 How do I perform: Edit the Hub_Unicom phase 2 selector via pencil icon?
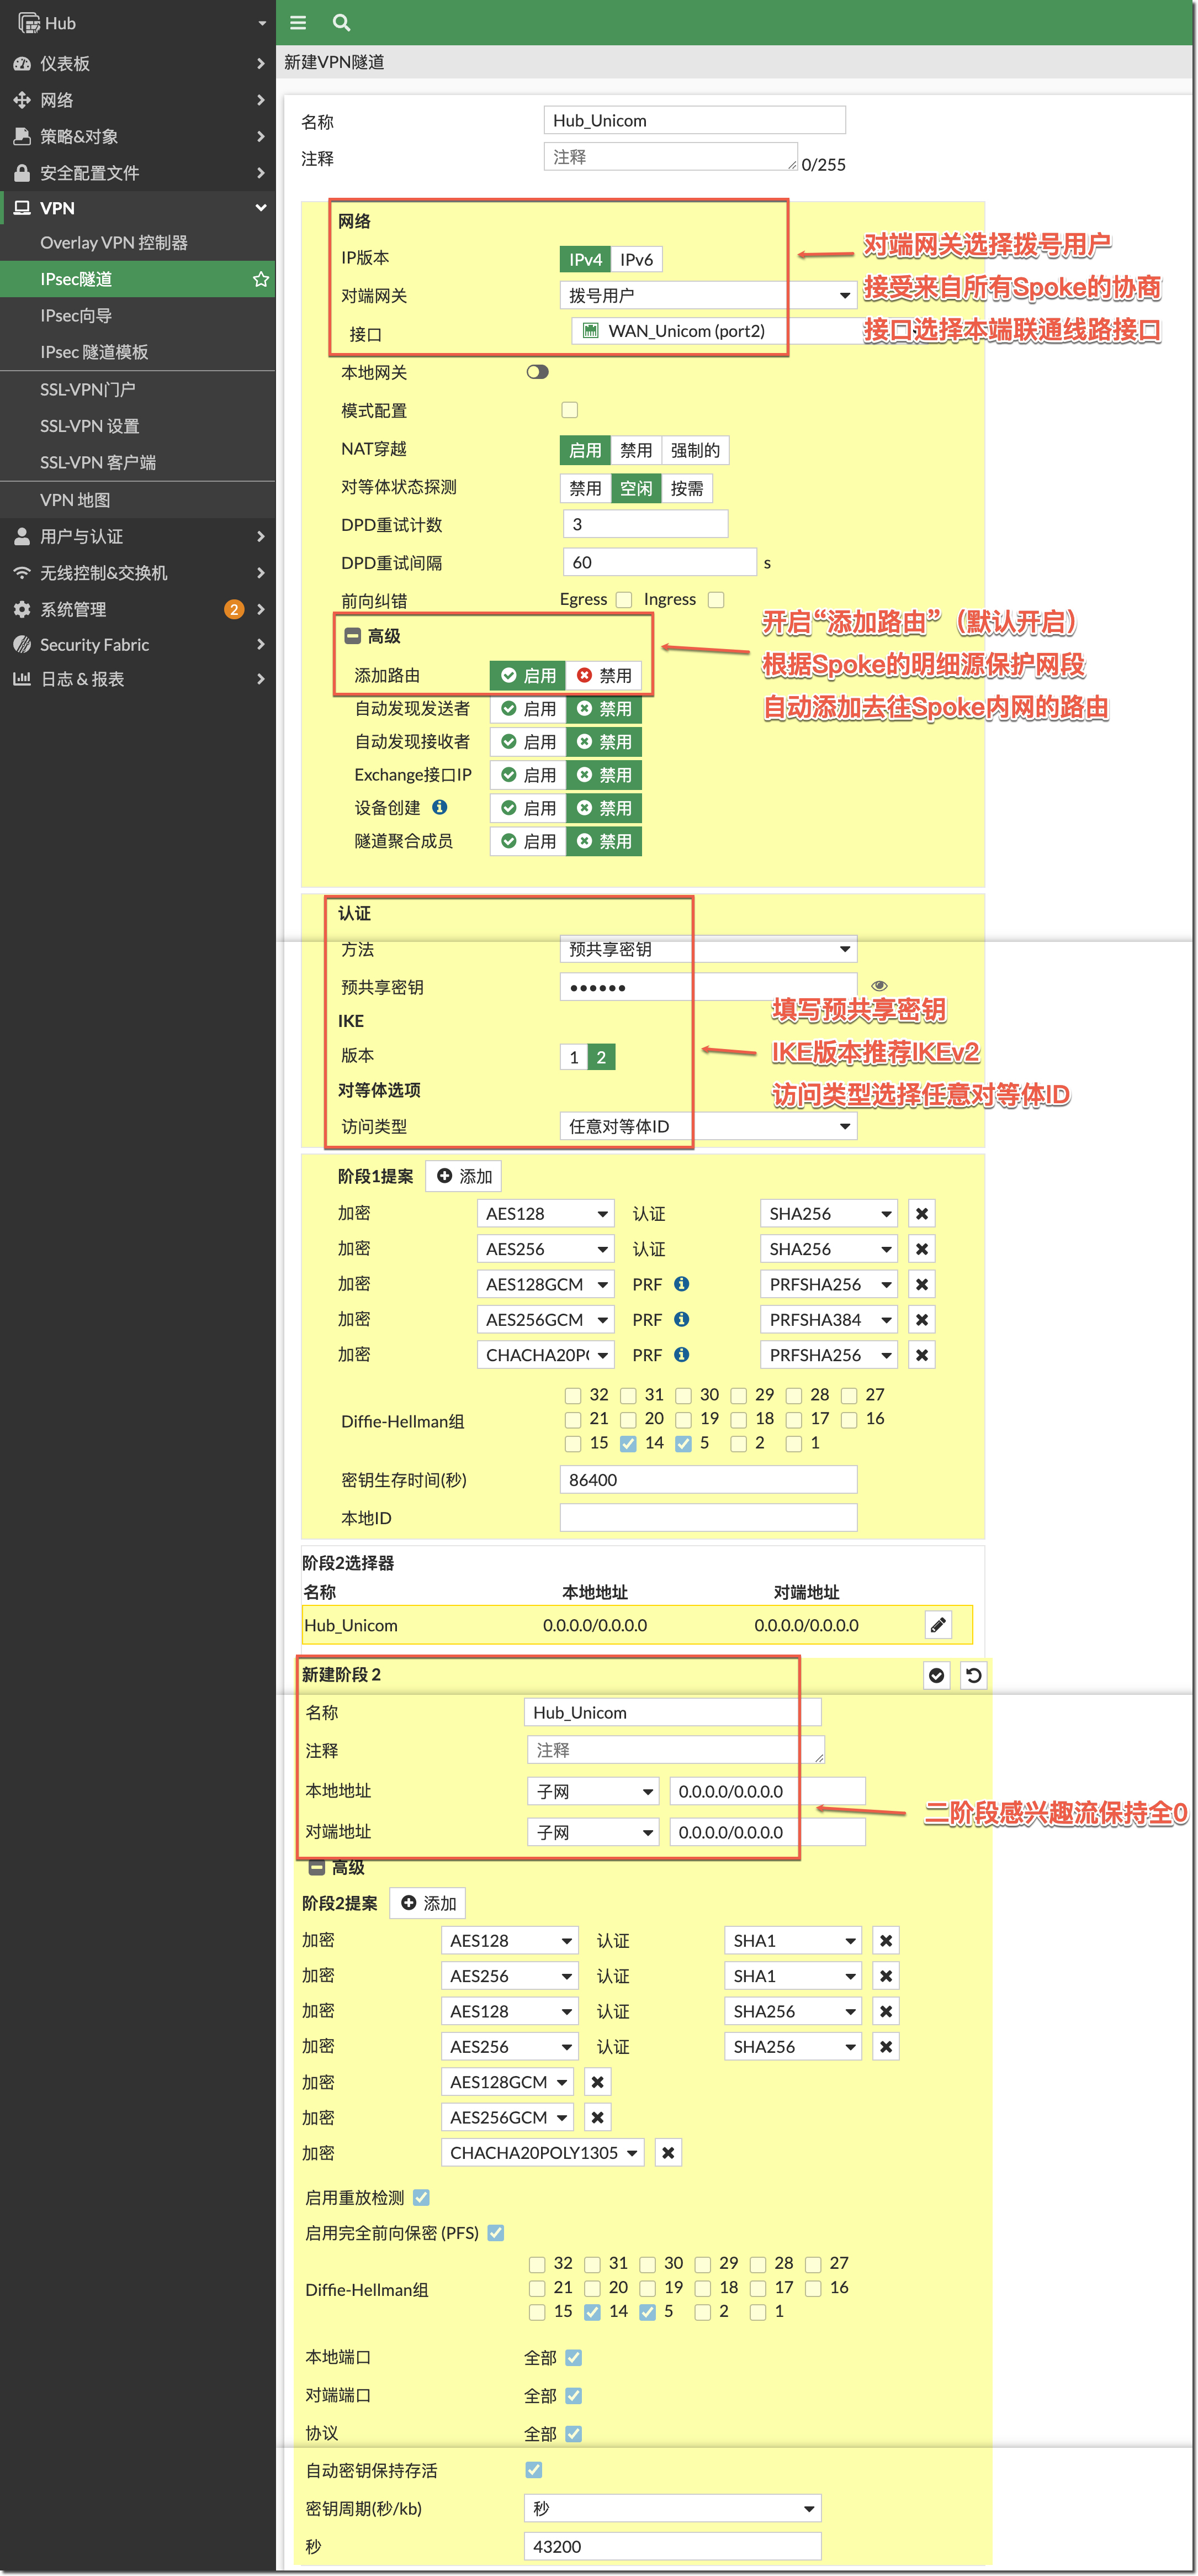point(937,1624)
